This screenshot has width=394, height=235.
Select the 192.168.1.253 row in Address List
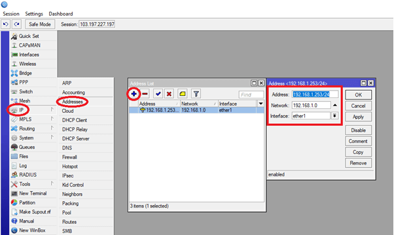(196, 110)
